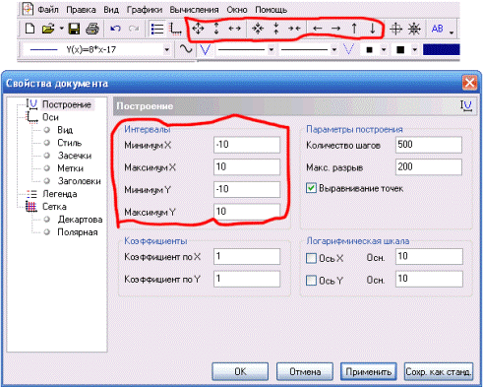Screen dimensions: 483x387
Task: Enable logarithmic scale for Ось X
Action: click(311, 258)
